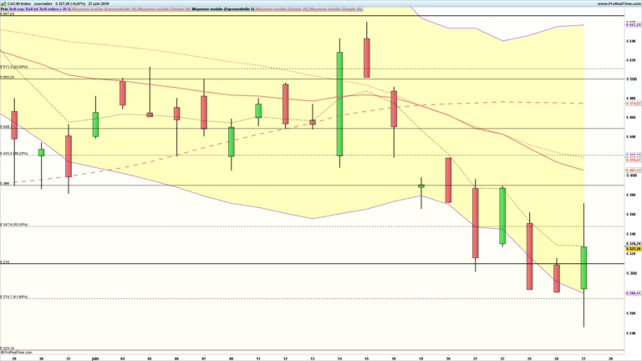The height and width of the screenshot is (361, 642).
Task: Click "Moyenne mobile (Exponentielle 5)" black label
Action: 223,8
